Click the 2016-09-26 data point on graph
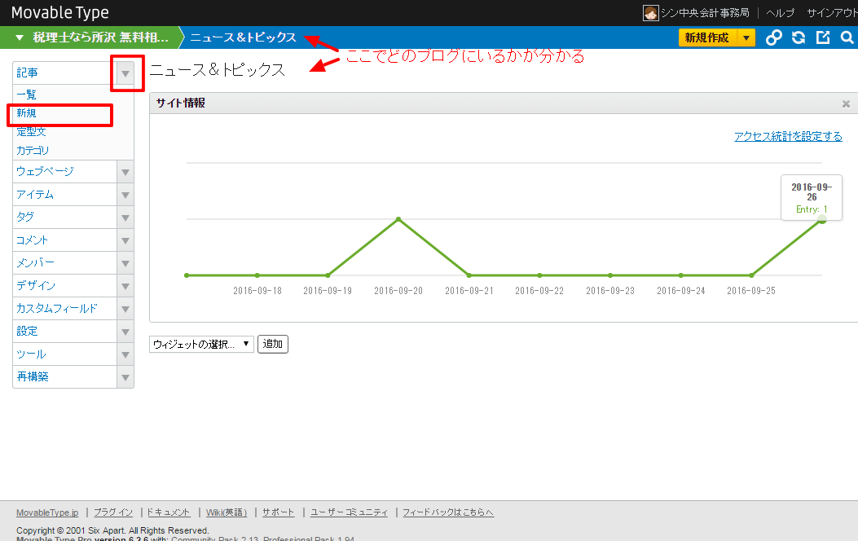This screenshot has width=858, height=541. [x=821, y=219]
